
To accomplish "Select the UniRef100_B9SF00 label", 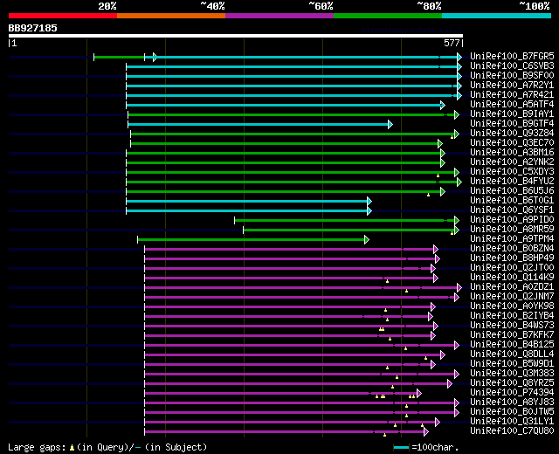I will tap(512, 76).
